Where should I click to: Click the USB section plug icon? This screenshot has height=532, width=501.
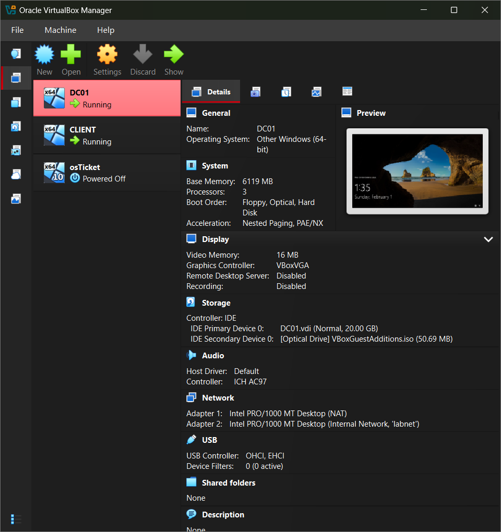tap(192, 440)
